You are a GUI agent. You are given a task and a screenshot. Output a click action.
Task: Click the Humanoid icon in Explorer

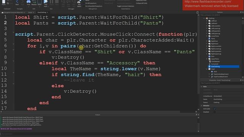[x=209, y=64]
